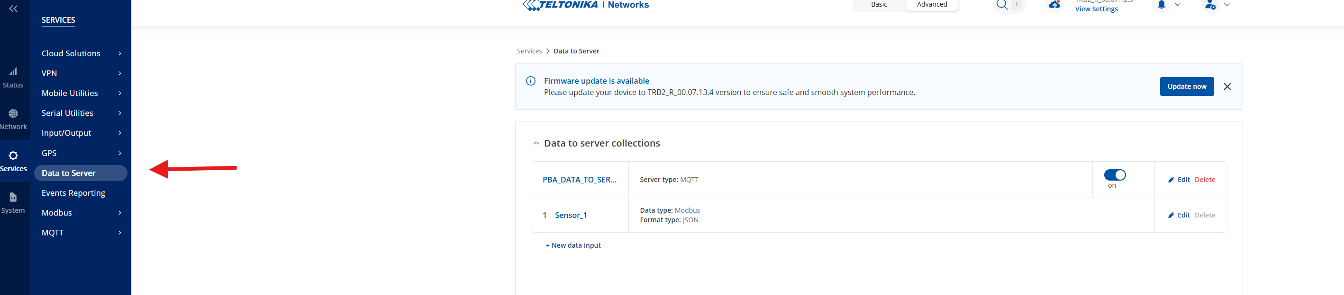Open user account dropdown arrow
Image resolution: width=1344 pixels, height=295 pixels.
click(x=1226, y=5)
